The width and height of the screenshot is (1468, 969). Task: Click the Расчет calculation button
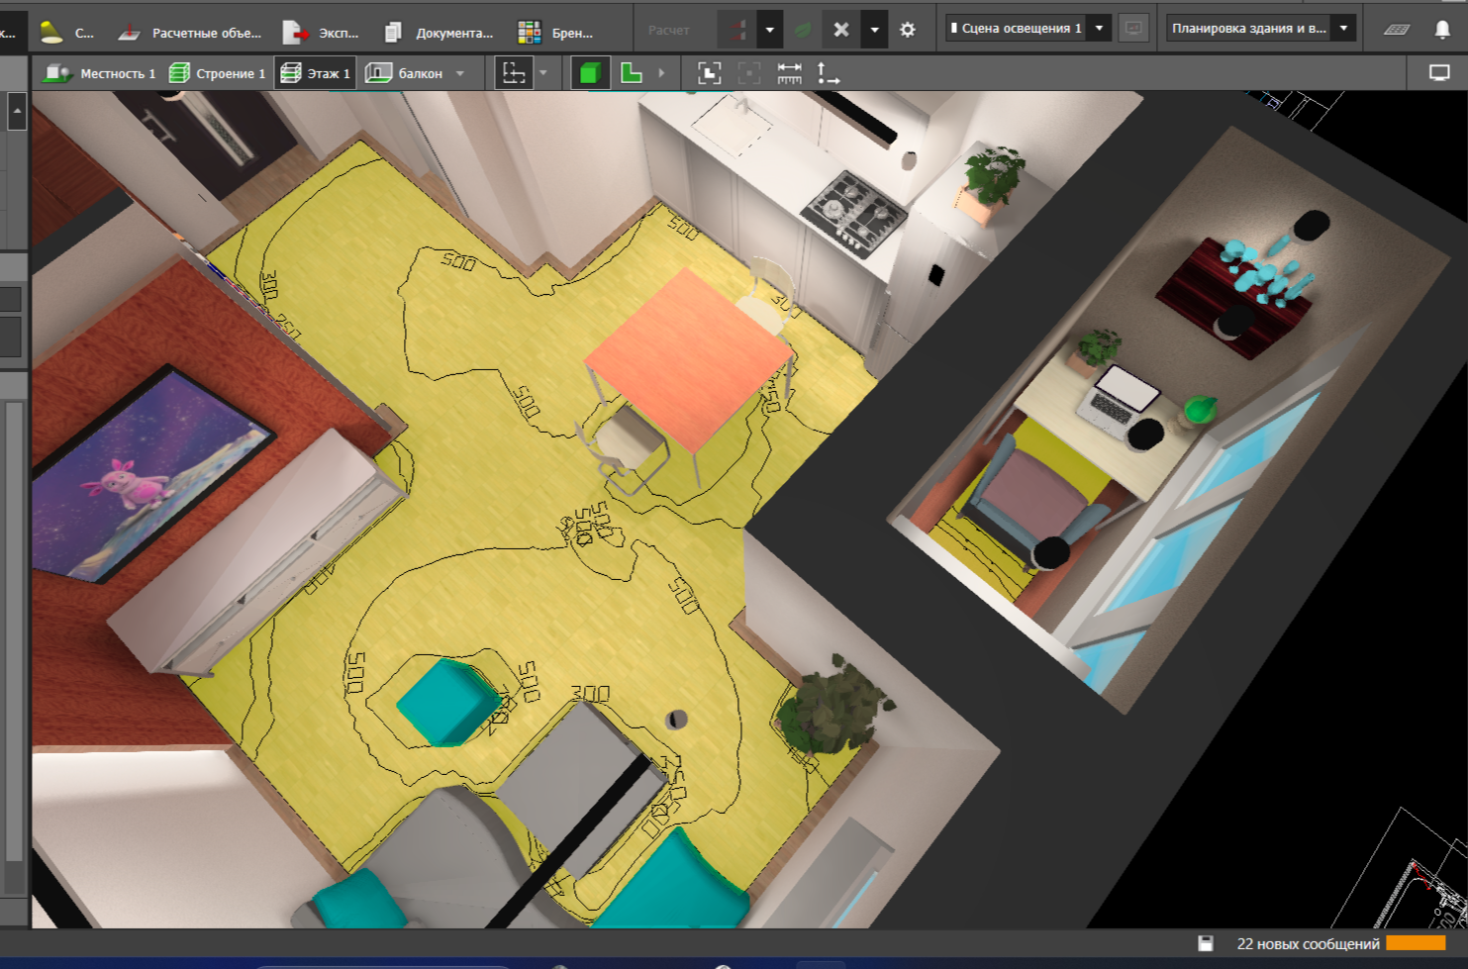669,30
